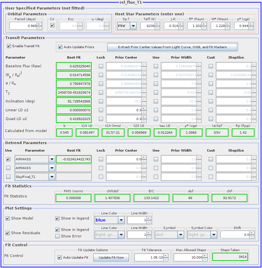Viewport: 262px width, 268px height.
Task: Click the t14 (hms) value 01:57:21
Action: tap(113, 133)
